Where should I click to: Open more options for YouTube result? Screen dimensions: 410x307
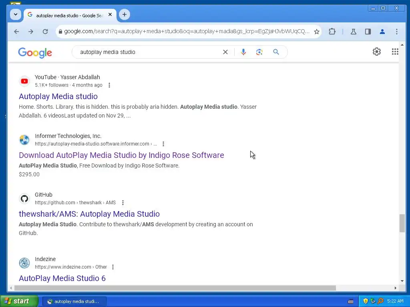(109, 85)
